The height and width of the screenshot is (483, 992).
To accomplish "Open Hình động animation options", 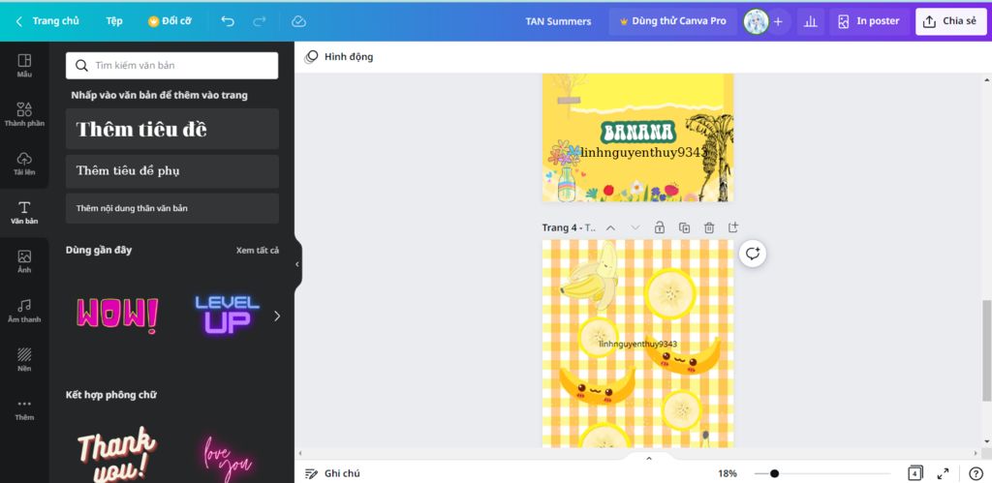I will (339, 57).
